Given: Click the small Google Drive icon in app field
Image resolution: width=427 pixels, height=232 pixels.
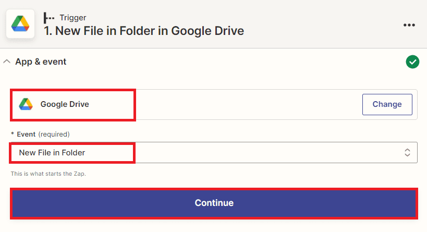Looking at the screenshot, I should (x=26, y=104).
